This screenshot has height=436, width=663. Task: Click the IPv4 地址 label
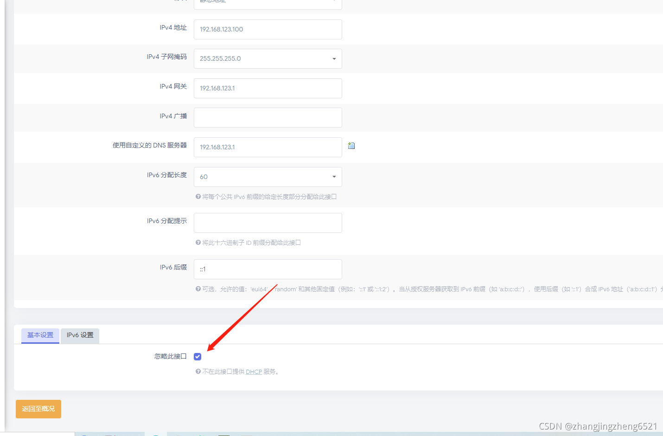coord(173,28)
